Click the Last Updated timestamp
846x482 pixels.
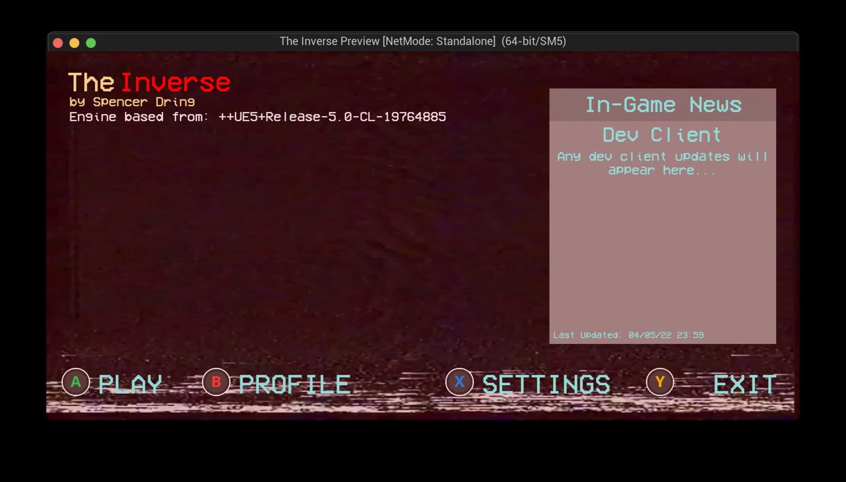coord(628,335)
